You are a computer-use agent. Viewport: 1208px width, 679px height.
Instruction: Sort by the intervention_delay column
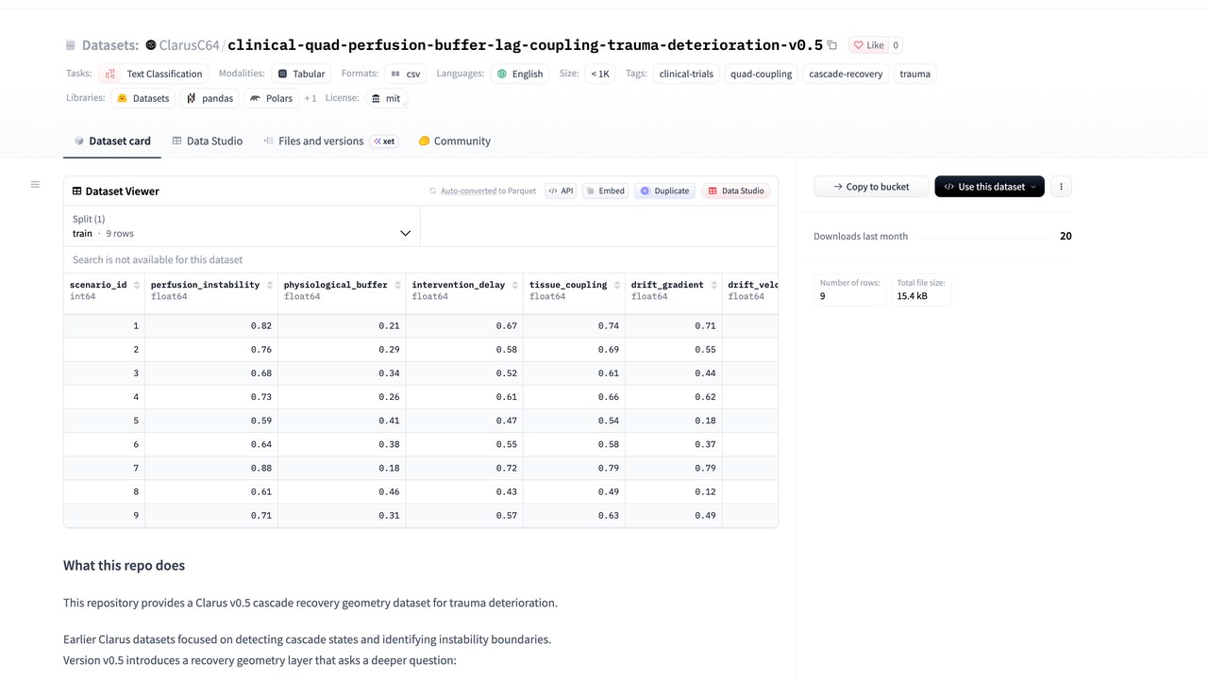pyautogui.click(x=515, y=285)
